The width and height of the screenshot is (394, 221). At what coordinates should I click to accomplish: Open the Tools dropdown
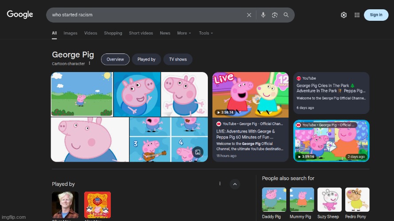pos(206,33)
